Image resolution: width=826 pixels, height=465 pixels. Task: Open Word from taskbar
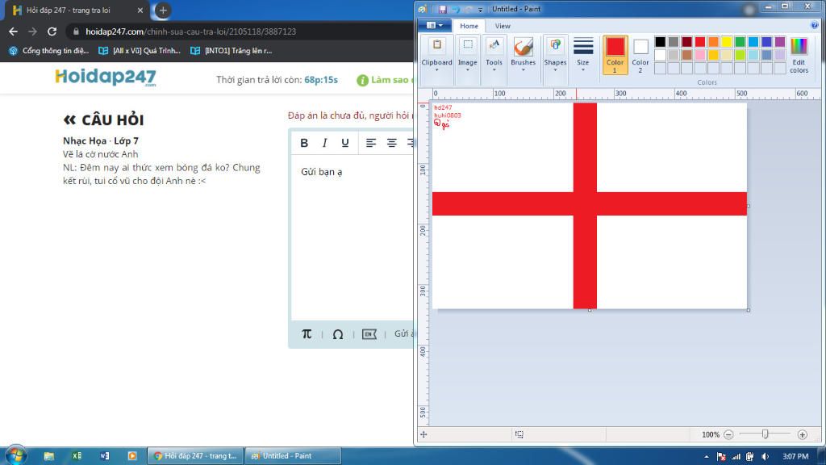[104, 456]
